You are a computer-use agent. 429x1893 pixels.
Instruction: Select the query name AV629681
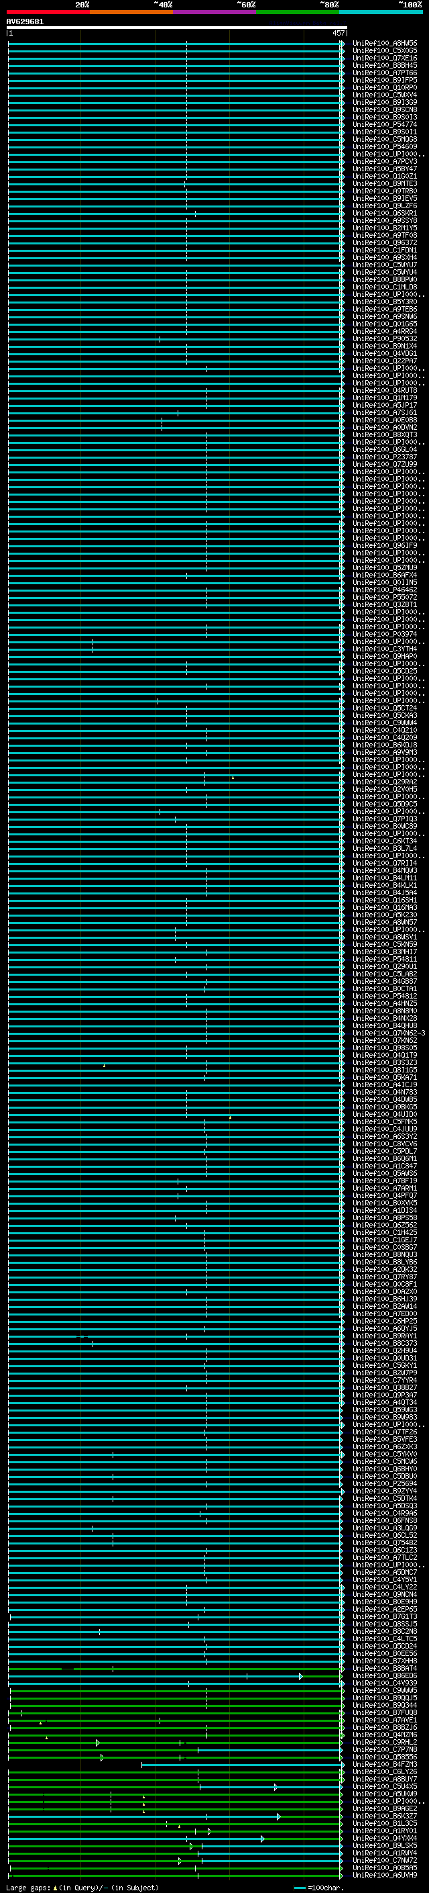click(x=25, y=21)
